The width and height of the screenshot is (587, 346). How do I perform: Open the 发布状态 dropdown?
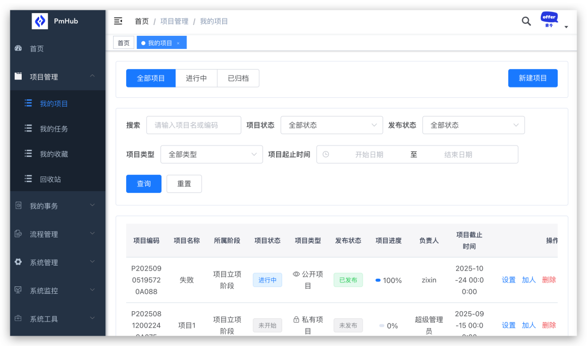pos(473,125)
